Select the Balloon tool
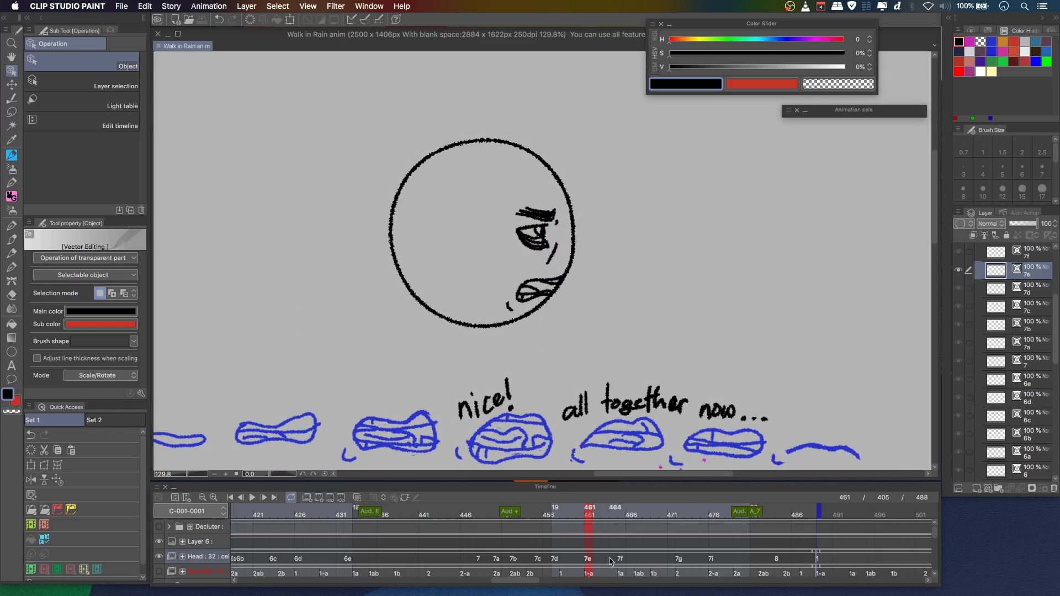Image resolution: width=1060 pixels, height=596 pixels. (11, 379)
